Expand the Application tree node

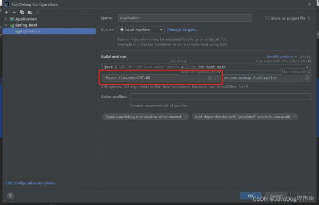point(6,19)
